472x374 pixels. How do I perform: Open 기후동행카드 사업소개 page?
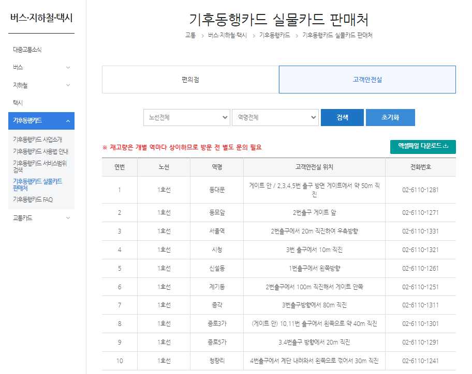[37, 139]
